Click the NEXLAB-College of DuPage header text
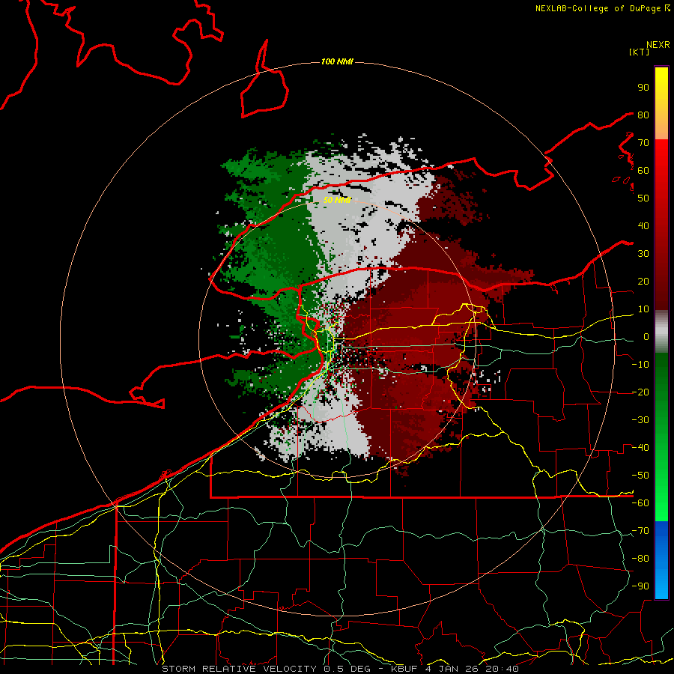This screenshot has width=674, height=674. pos(598,8)
